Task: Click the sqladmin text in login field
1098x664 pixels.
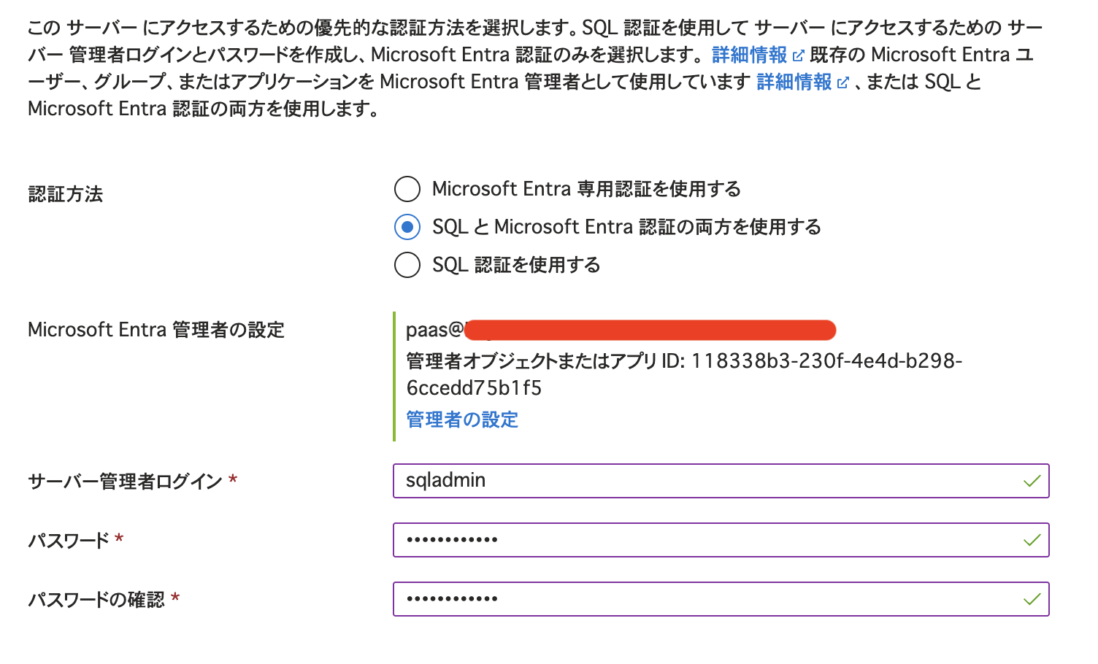Action: [x=445, y=480]
